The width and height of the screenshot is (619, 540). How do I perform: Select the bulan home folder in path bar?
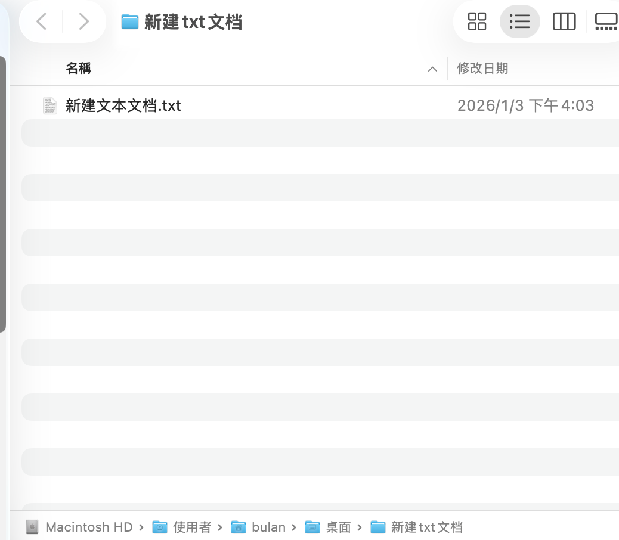[268, 527]
